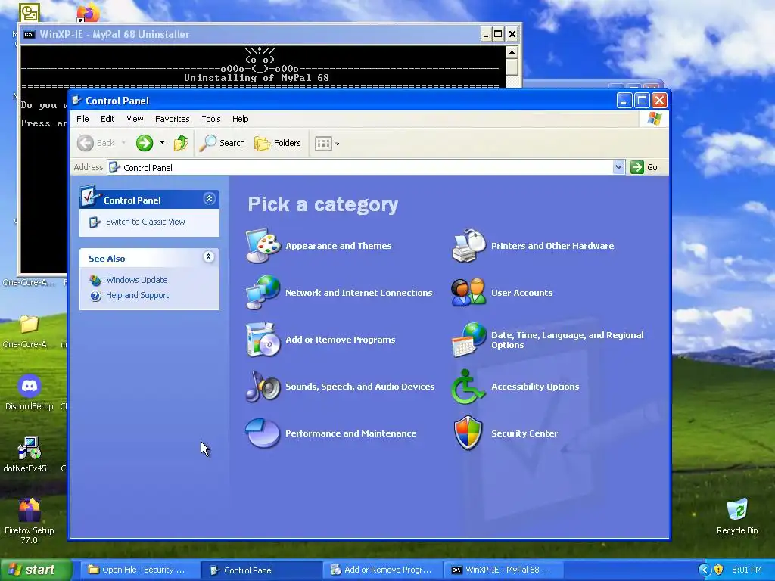The height and width of the screenshot is (581, 775).
Task: Click the taskbar clock showing 8:01 PM
Action: click(746, 570)
